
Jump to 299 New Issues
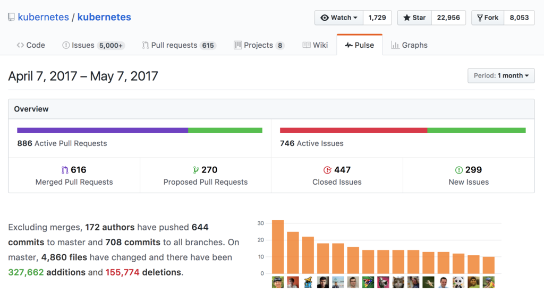tap(469, 176)
